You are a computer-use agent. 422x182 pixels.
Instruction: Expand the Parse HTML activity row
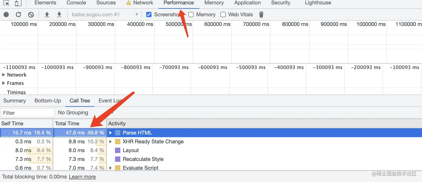(111, 133)
